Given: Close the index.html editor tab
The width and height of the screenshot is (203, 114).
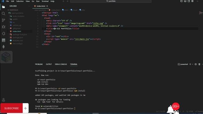Looking at the screenshot, I should coord(47,6).
